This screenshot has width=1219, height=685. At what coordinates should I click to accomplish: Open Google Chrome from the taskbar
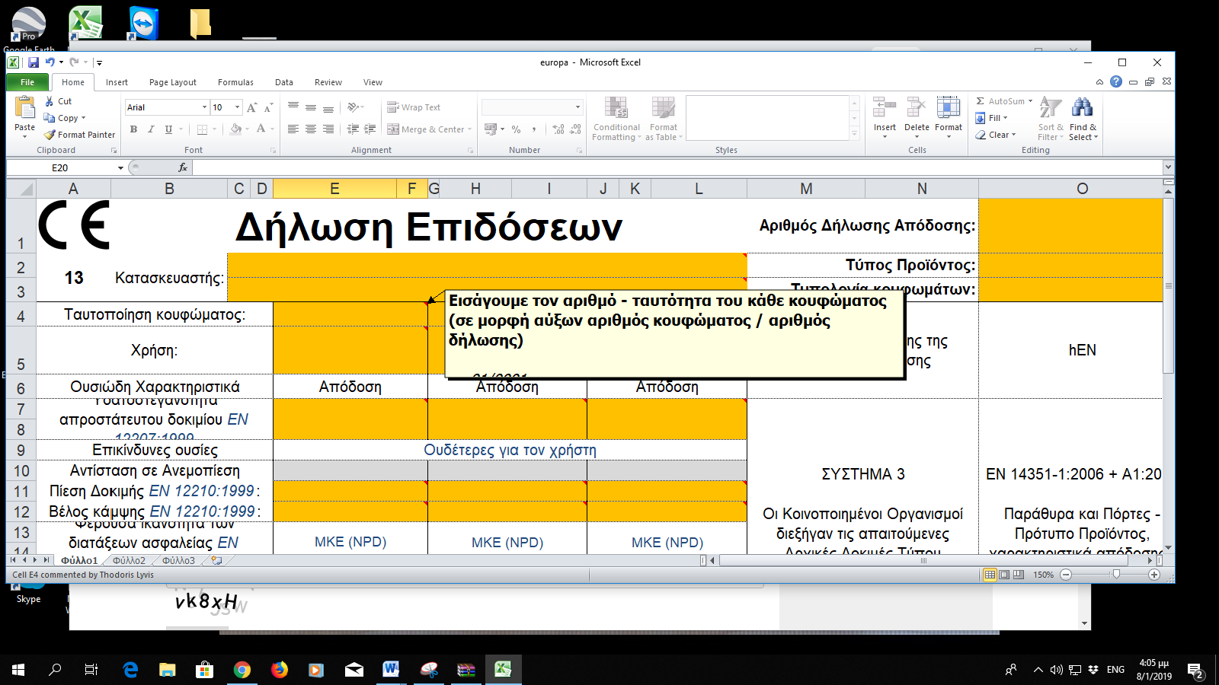(242, 670)
